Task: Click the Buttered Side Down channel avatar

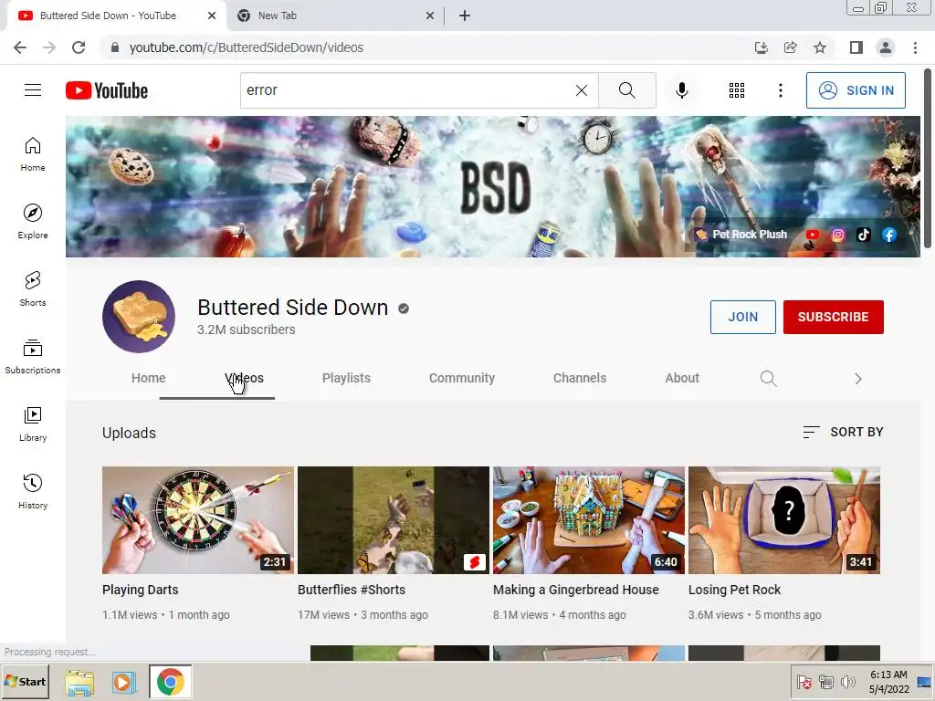Action: click(139, 317)
